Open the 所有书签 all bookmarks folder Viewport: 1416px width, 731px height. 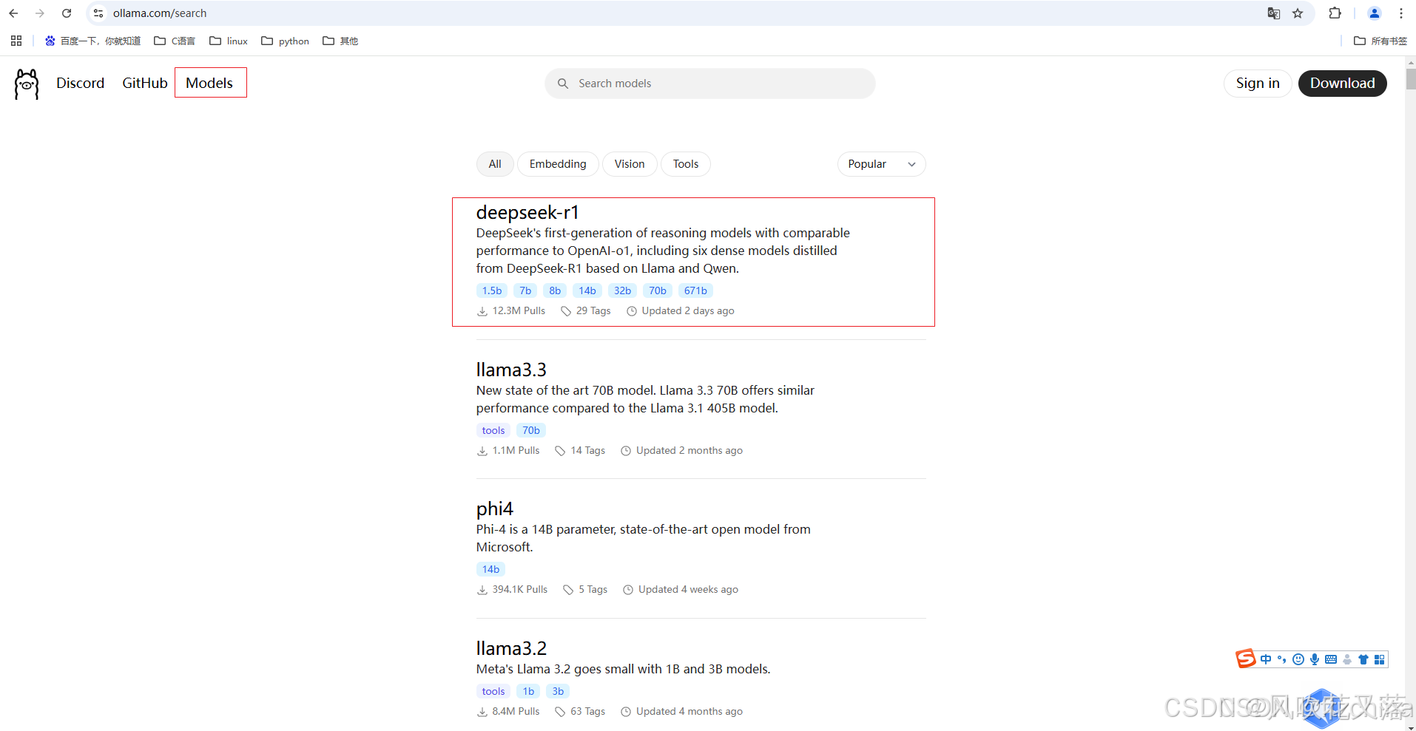point(1380,41)
